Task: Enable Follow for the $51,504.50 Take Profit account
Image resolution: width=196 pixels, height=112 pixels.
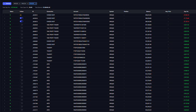Action: pos(21,28)
